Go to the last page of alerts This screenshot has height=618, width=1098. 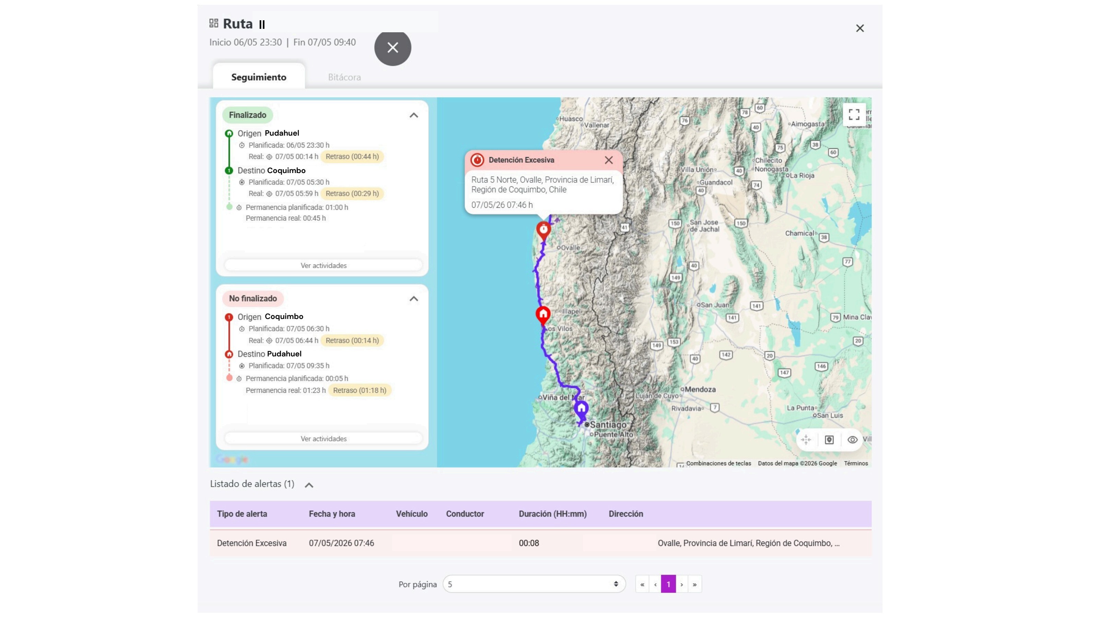coord(695,584)
